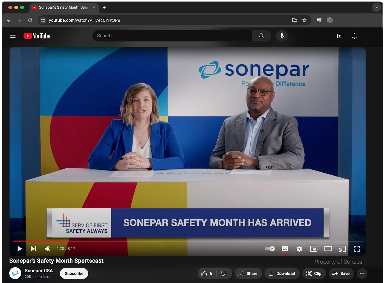
Task: Open the browser profile avatar
Action: point(330,20)
